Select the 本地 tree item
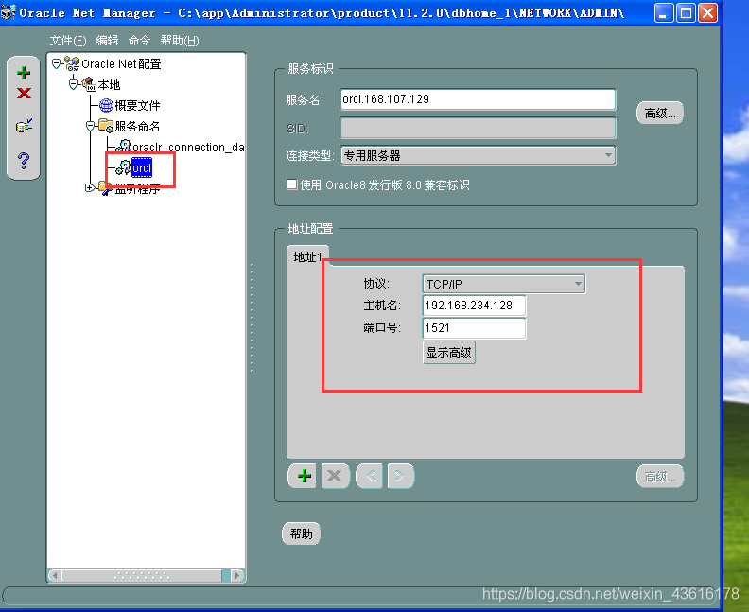749x612 pixels. click(109, 84)
